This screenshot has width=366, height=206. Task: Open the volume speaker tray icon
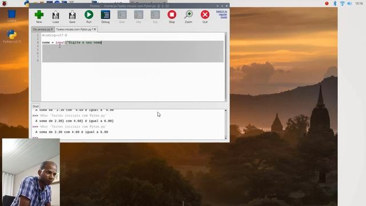[x=349, y=3]
